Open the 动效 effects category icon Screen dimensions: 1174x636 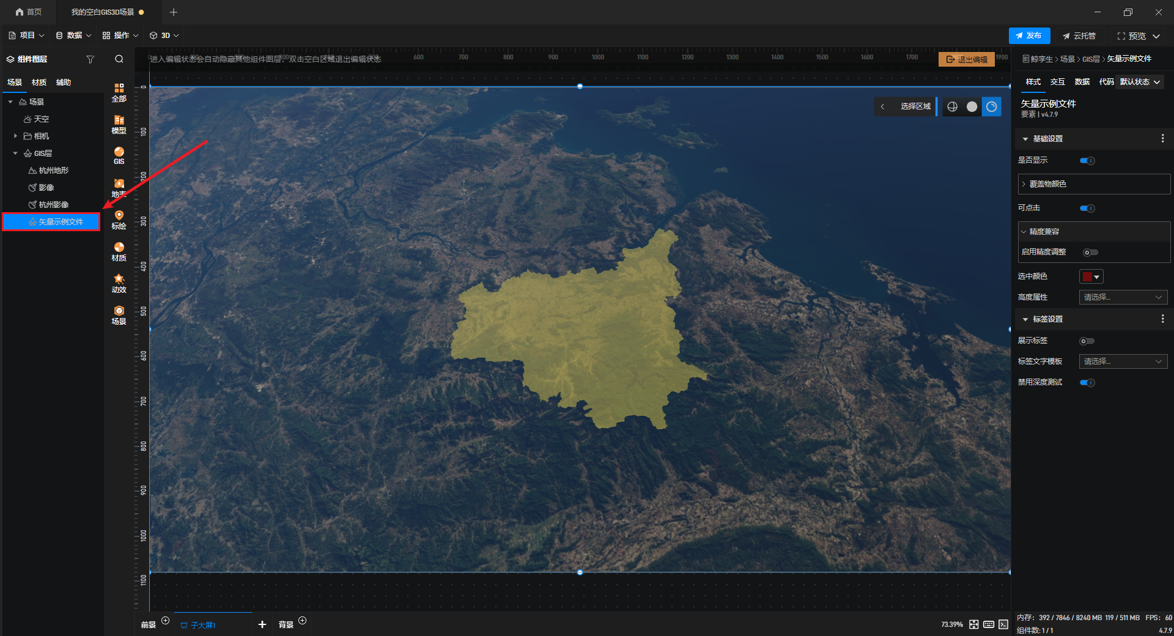(119, 284)
